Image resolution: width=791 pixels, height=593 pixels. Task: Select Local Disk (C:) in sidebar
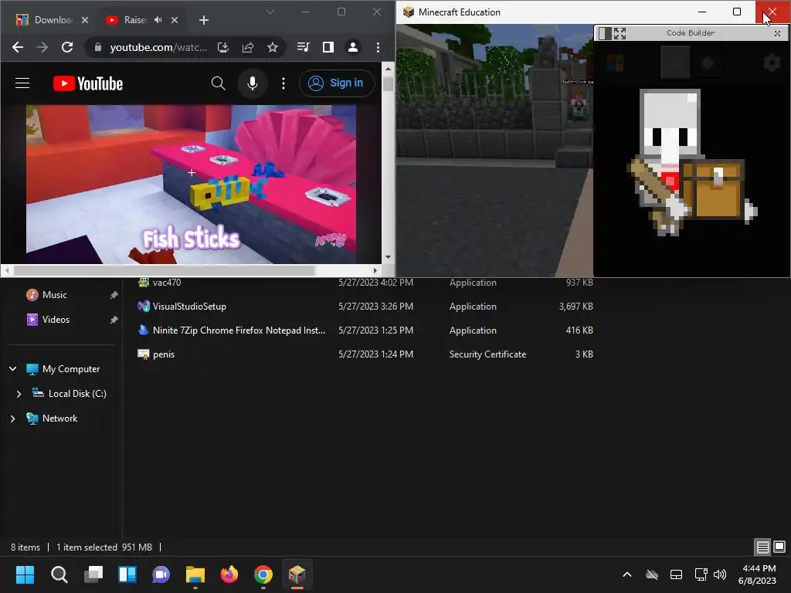77,394
